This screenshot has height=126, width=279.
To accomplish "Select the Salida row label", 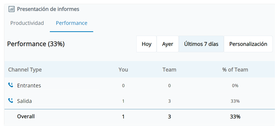I will pyautogui.click(x=24, y=101).
